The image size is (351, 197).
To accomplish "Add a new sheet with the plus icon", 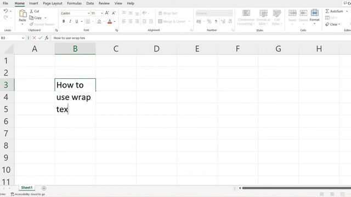I will [44, 188].
